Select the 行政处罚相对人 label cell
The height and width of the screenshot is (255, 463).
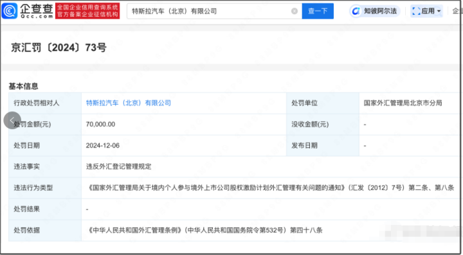(45, 103)
